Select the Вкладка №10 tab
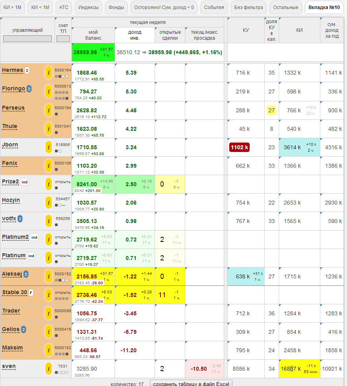Viewport: 347px width, 386px height. (324, 7)
